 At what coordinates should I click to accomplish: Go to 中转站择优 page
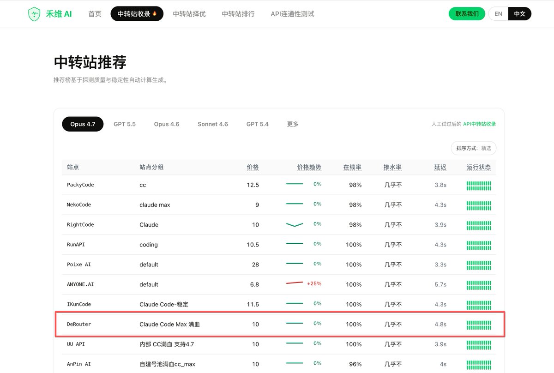pos(189,14)
